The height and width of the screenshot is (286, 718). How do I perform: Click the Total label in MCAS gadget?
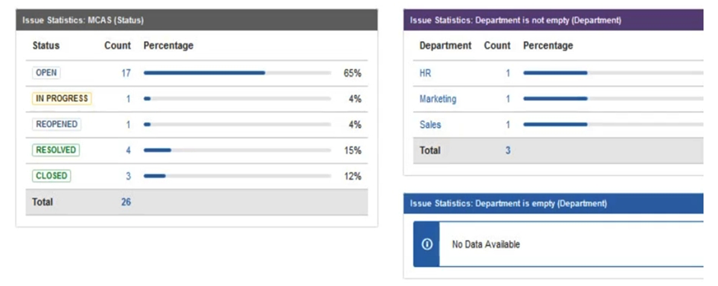(x=43, y=202)
